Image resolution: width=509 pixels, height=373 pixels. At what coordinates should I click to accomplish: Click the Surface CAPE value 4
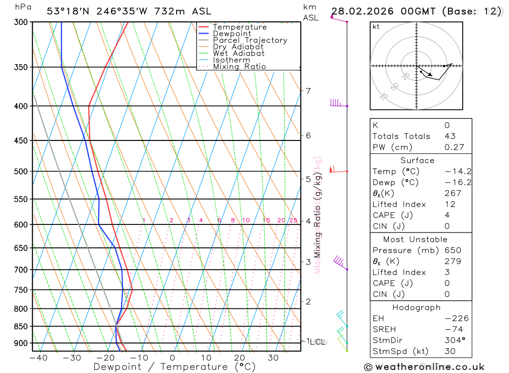tap(447, 215)
